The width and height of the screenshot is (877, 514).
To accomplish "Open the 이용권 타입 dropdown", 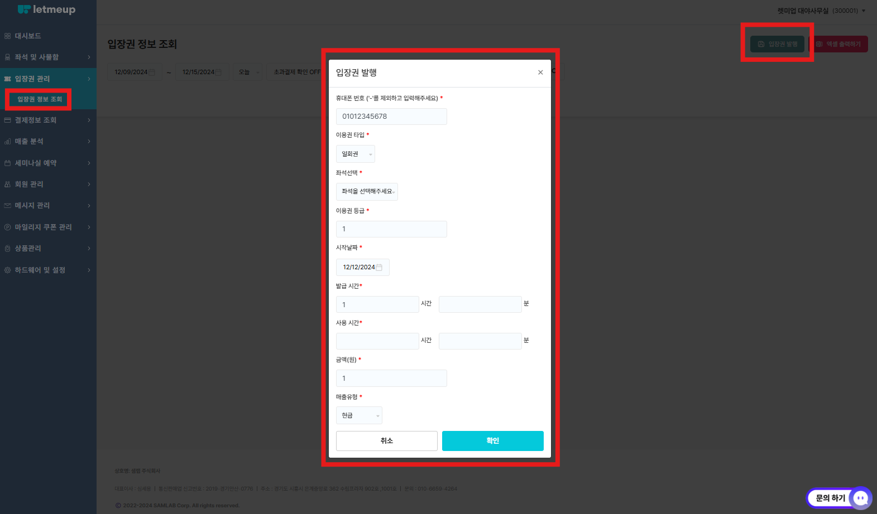I will 356,154.
